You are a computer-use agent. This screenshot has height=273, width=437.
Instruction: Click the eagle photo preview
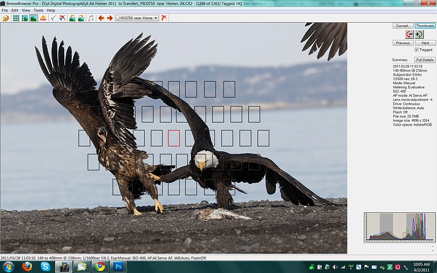174,138
